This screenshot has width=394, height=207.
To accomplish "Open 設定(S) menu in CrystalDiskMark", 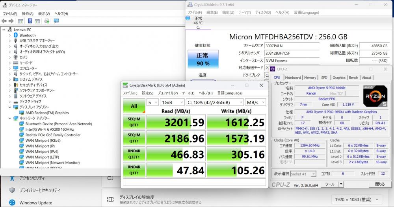I will (147, 93).
